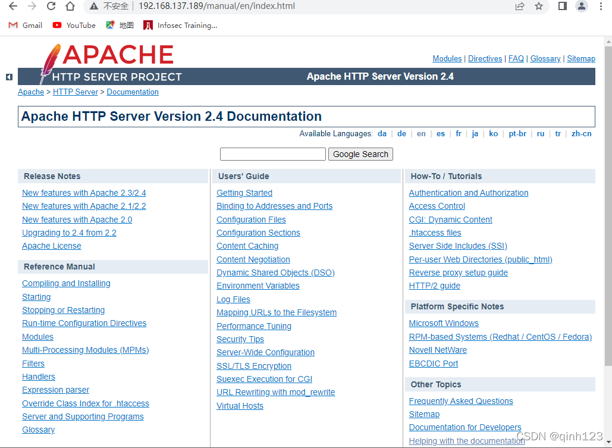Click the not-secure warning icon in address bar
Viewport: 612px width, 448px height.
tap(94, 7)
